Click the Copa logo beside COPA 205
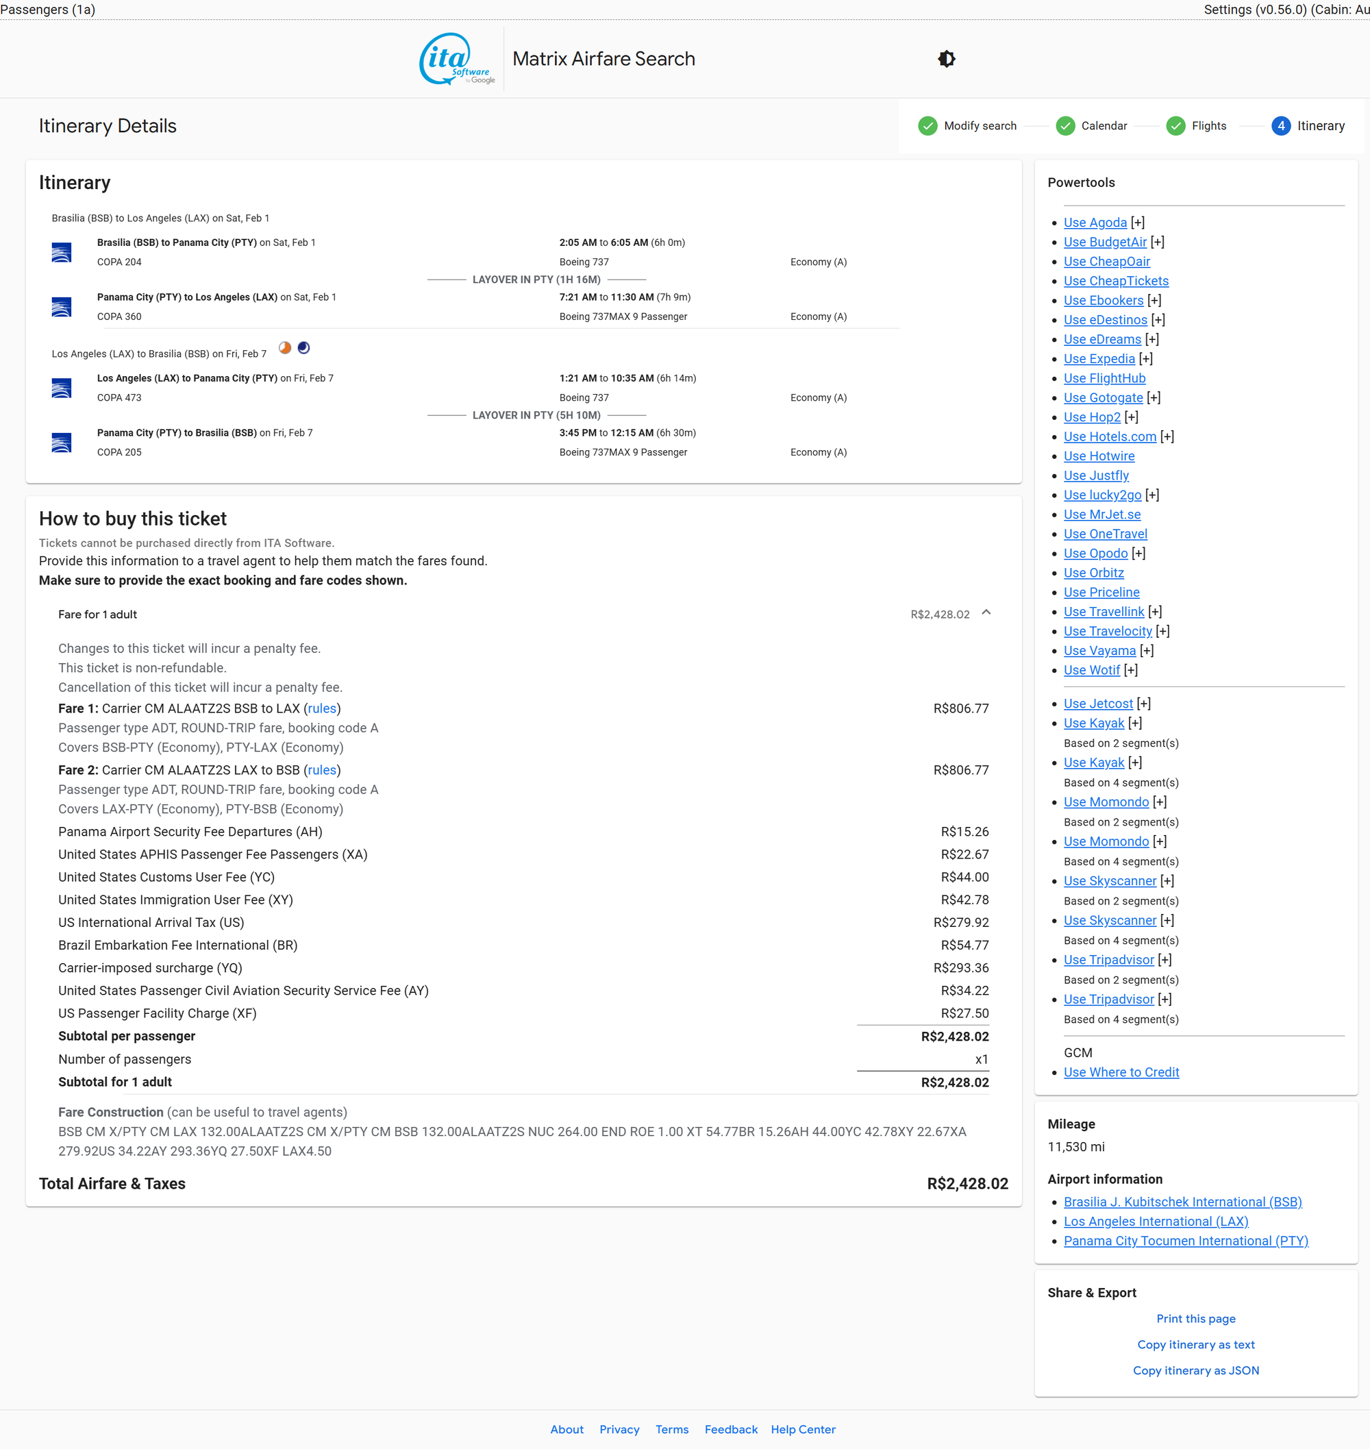The image size is (1370, 1449). (62, 443)
